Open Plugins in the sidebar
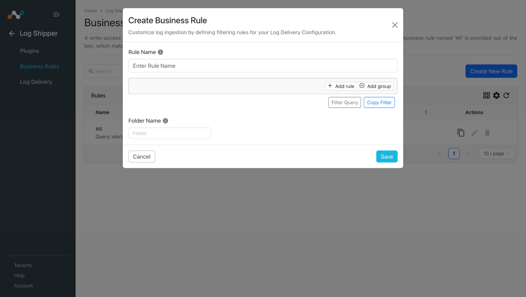The width and height of the screenshot is (526, 297). (29, 51)
